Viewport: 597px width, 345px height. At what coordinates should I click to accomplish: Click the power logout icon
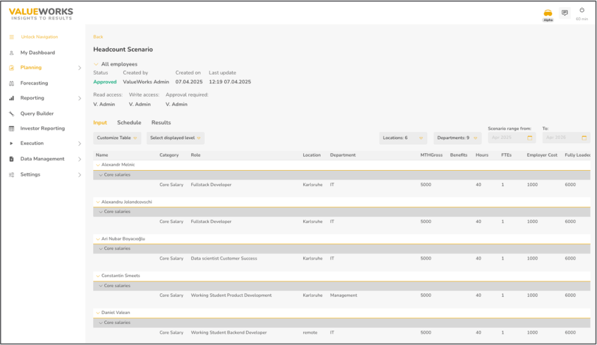click(581, 10)
